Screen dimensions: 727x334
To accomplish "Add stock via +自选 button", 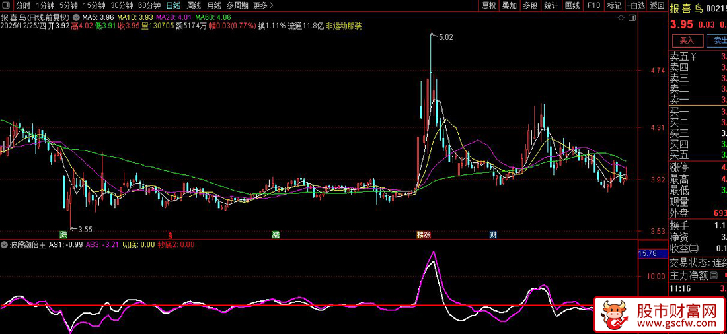I will (x=635, y=5).
